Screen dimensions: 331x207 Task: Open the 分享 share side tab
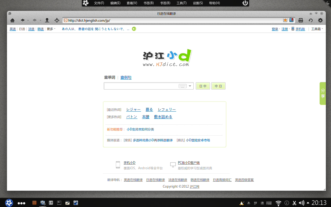click(323, 93)
